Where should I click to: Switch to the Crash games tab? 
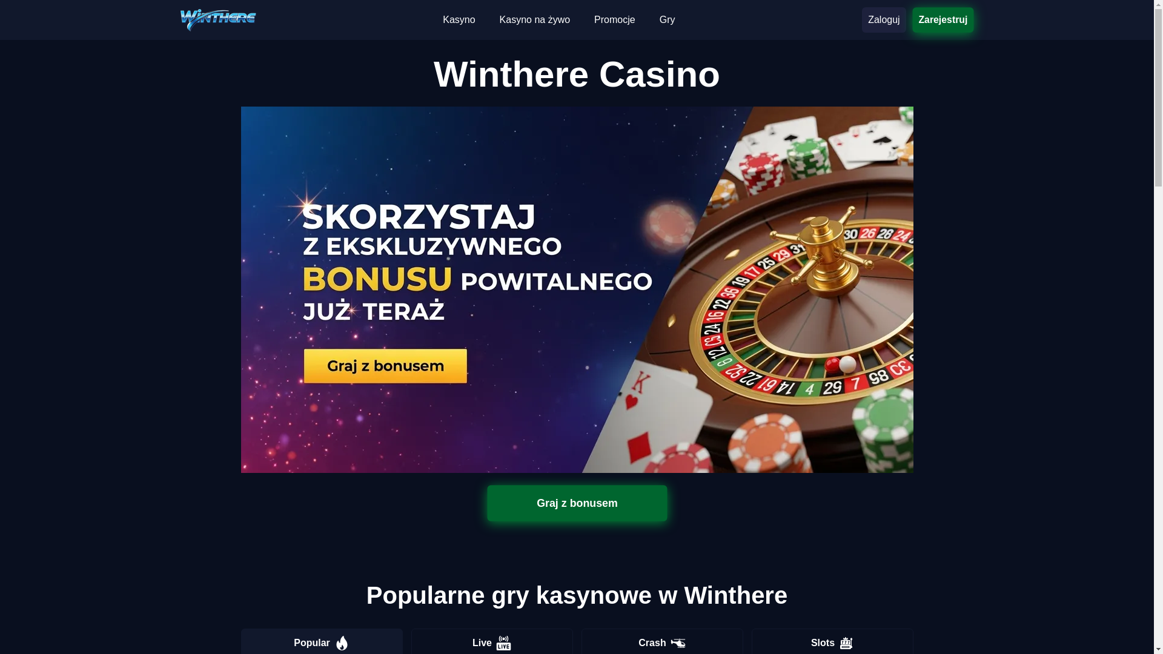point(662,642)
